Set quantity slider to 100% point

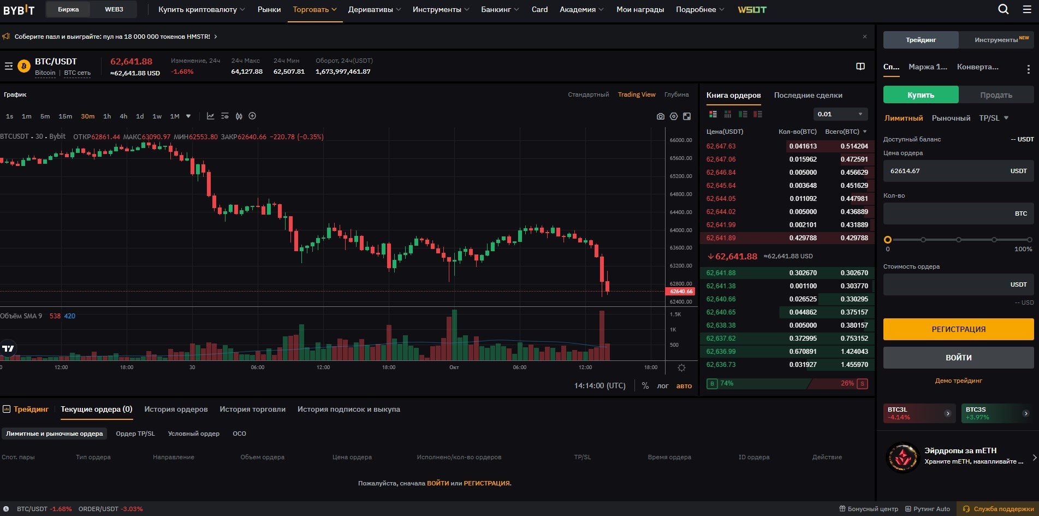pos(1030,240)
